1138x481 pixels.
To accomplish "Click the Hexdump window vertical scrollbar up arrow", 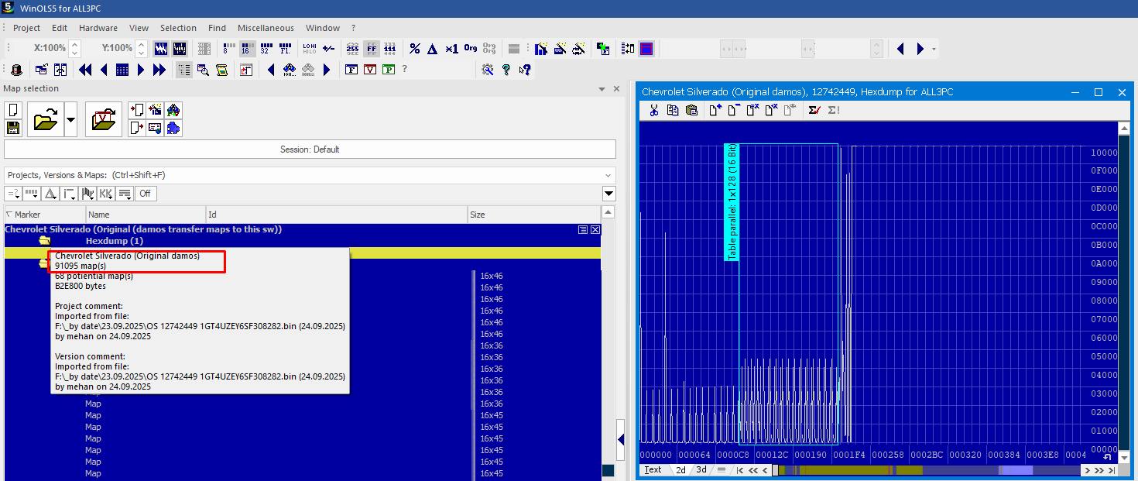I will [1124, 128].
